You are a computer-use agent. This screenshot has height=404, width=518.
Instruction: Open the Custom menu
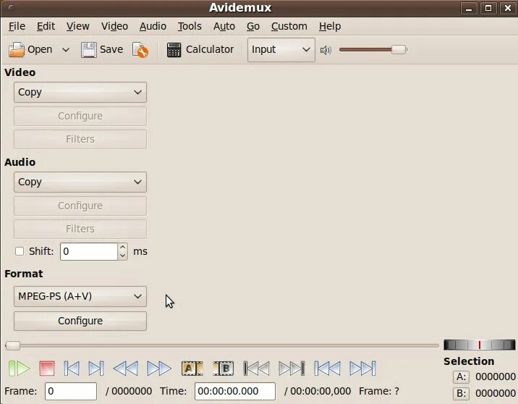pyautogui.click(x=289, y=26)
